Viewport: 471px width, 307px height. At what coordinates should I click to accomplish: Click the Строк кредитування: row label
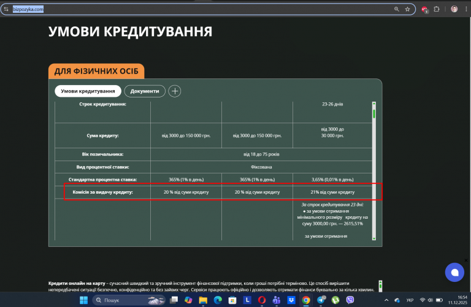(x=102, y=104)
